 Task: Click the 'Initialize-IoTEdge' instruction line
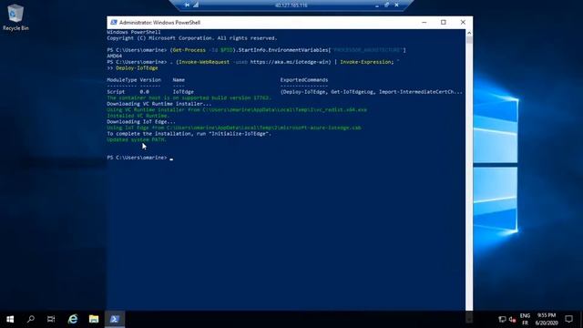(x=189, y=134)
